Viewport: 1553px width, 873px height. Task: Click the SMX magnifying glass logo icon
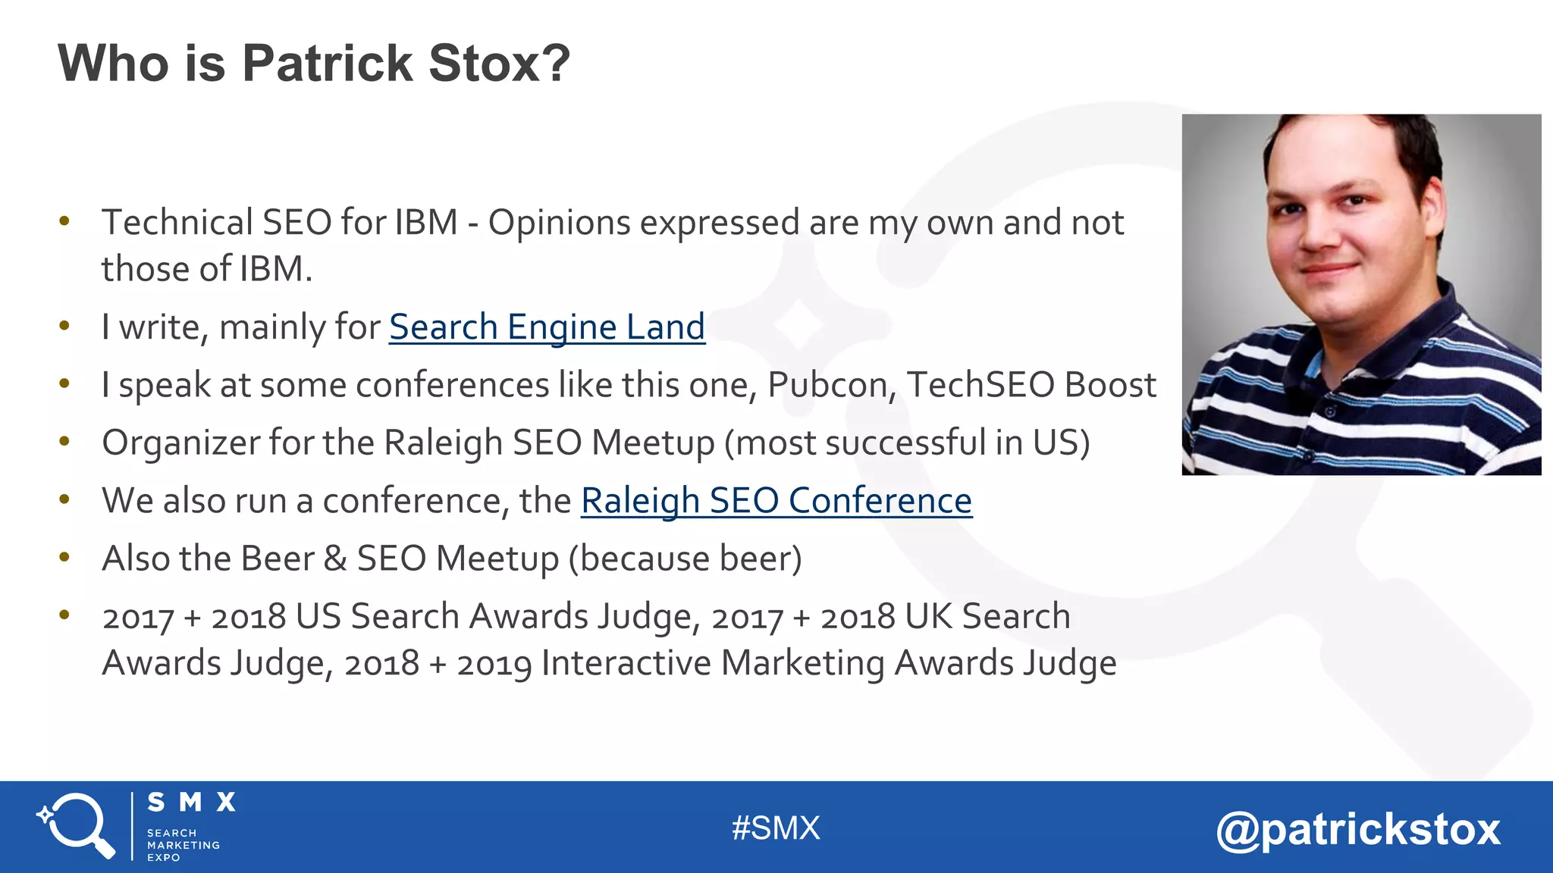(76, 825)
